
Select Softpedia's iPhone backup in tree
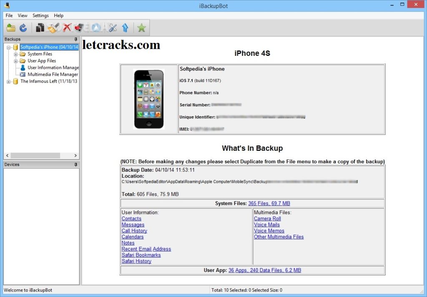point(49,47)
